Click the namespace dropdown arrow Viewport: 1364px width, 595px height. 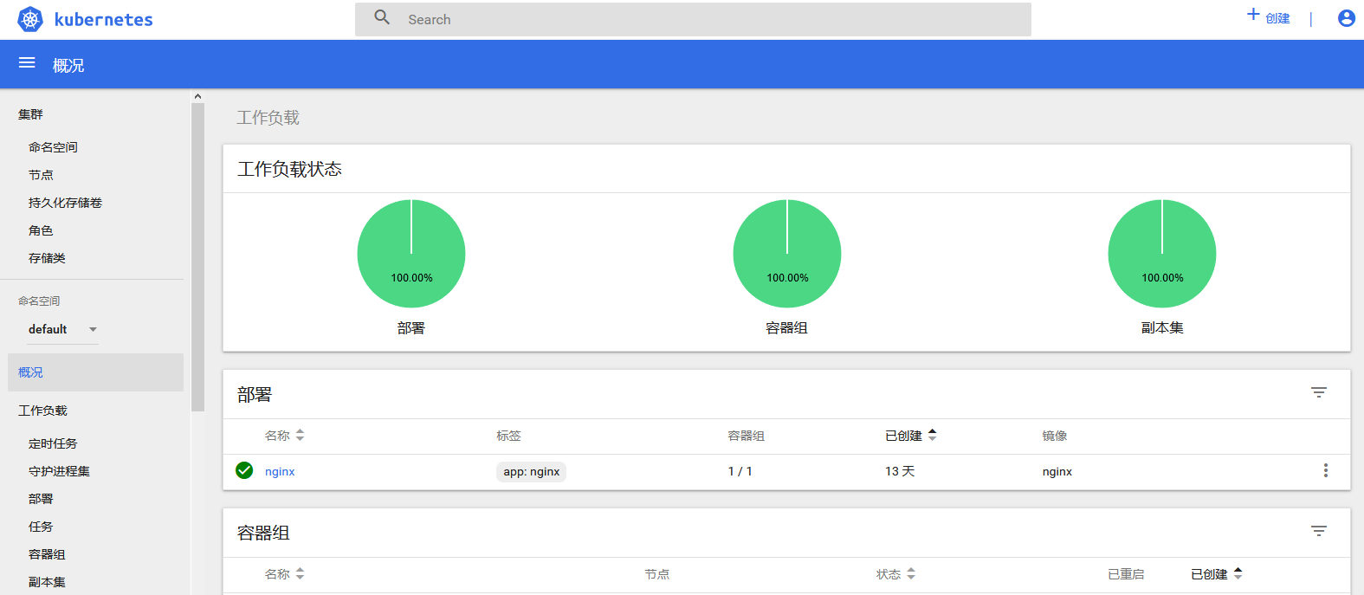[x=93, y=329]
